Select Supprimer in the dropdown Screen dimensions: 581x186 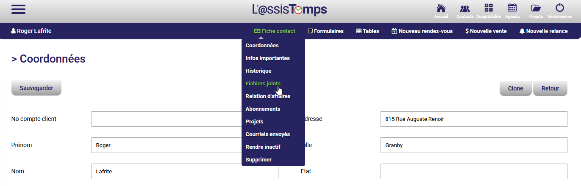pos(258,160)
